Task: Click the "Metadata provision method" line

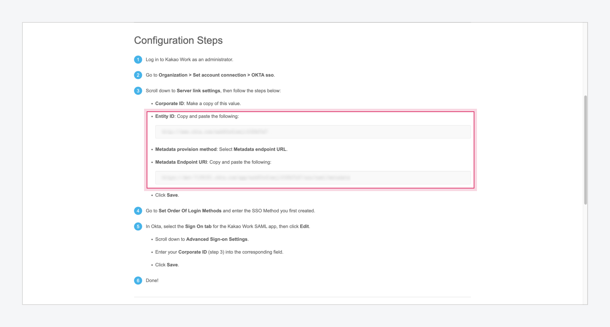Action: click(221, 150)
